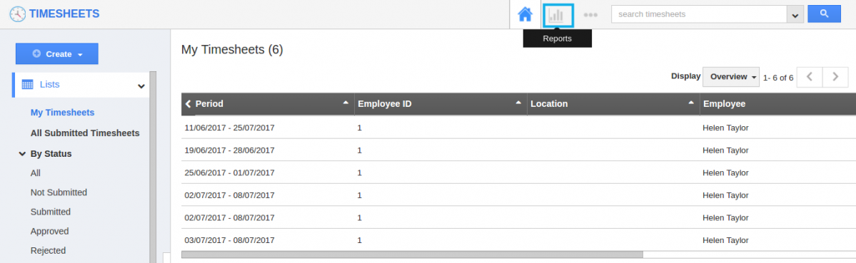Go to next page arrow
The height and width of the screenshot is (263, 856).
835,77
